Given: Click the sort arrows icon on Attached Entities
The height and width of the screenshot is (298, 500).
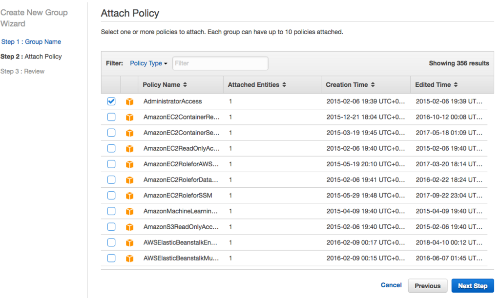Looking at the screenshot, I should (284, 85).
